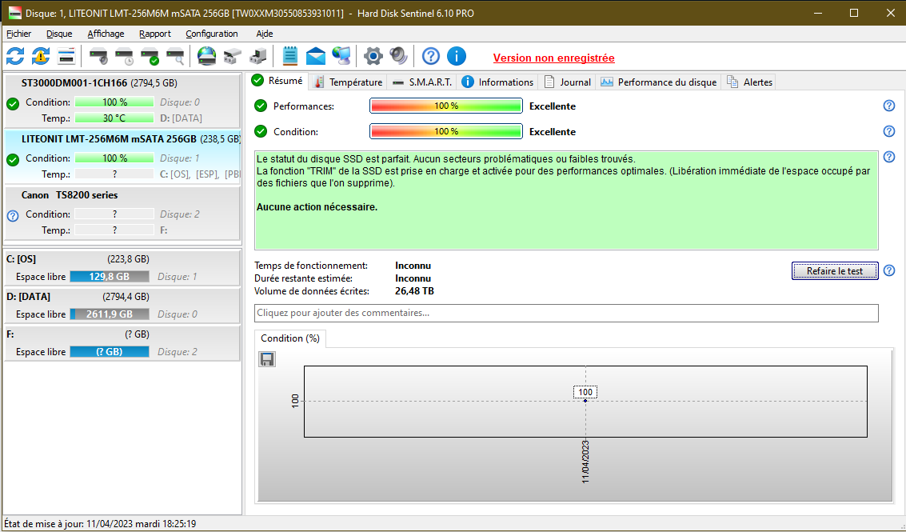The width and height of the screenshot is (906, 532).
Task: Click the speaker sound icon in toolbar
Action: point(398,56)
